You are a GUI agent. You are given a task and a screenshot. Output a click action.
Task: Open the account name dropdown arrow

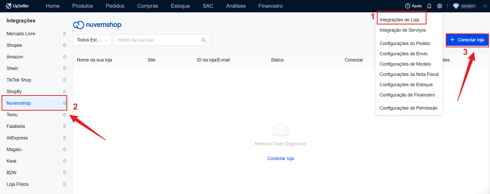(485, 6)
